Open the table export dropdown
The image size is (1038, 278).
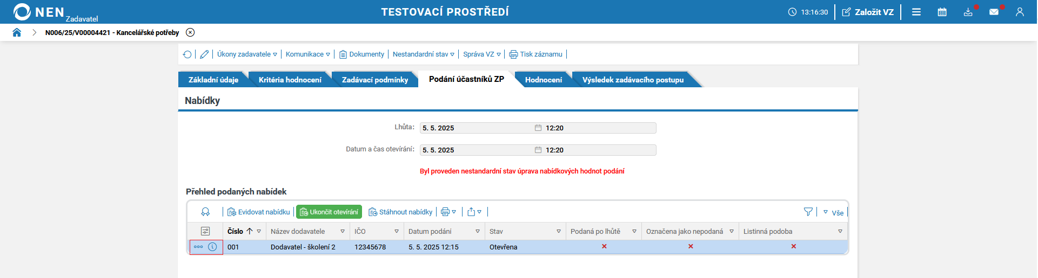tap(474, 212)
